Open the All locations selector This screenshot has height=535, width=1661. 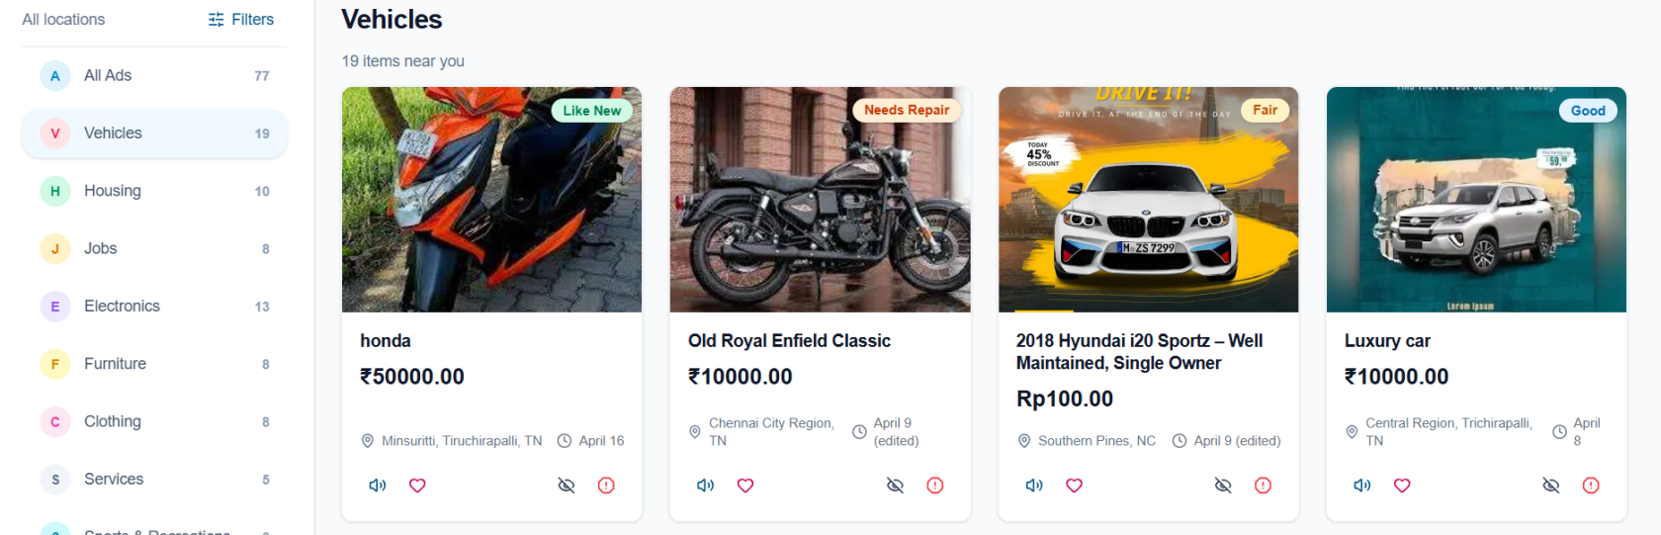click(x=63, y=20)
